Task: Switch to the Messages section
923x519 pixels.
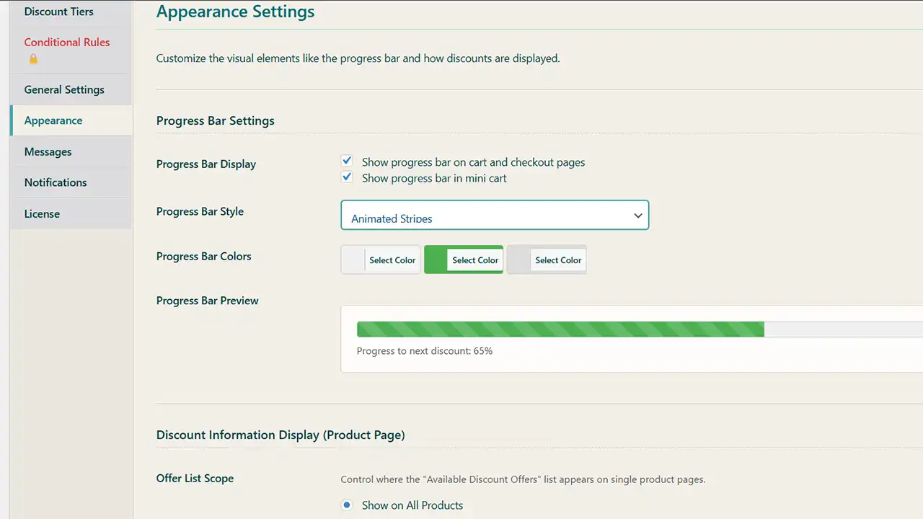Action: pos(48,151)
